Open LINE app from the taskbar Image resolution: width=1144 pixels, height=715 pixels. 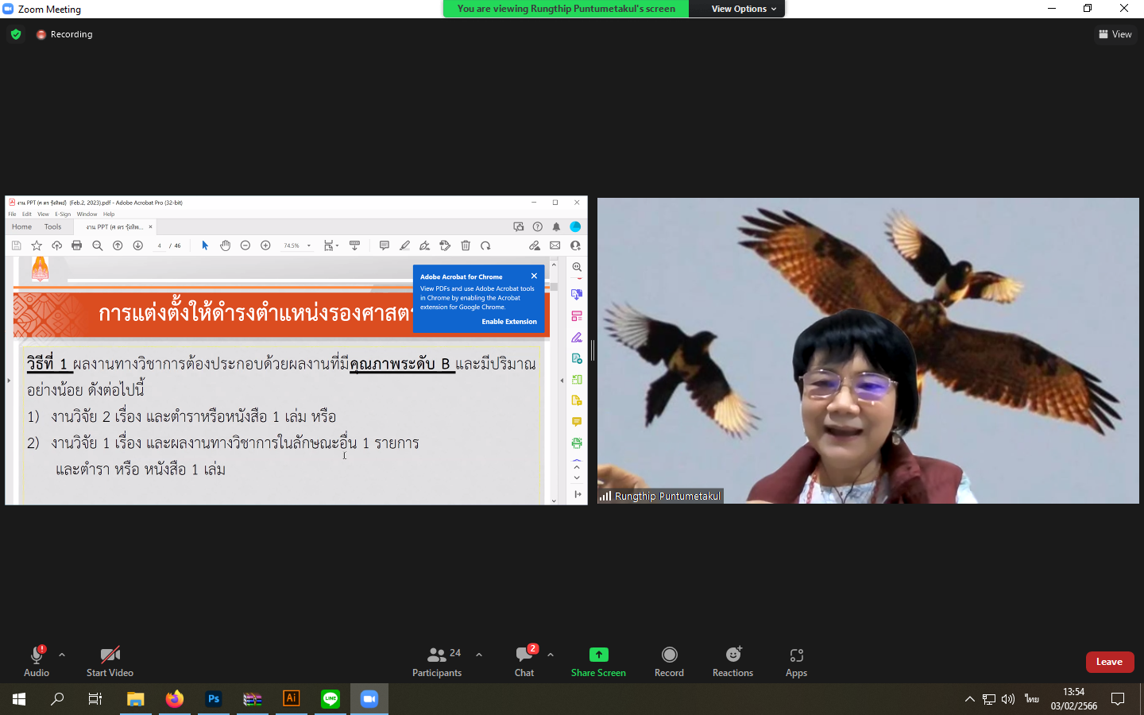(330, 699)
